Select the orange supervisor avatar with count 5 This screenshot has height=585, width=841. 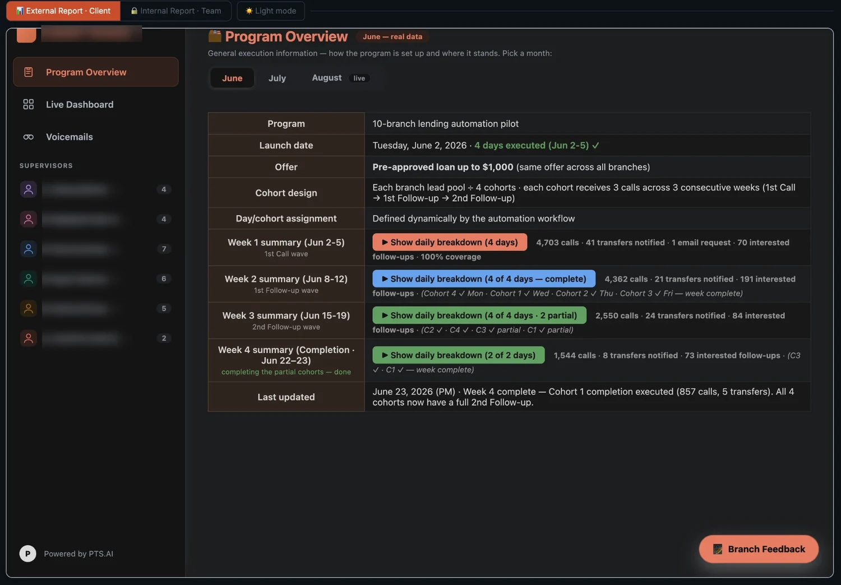[x=29, y=308]
